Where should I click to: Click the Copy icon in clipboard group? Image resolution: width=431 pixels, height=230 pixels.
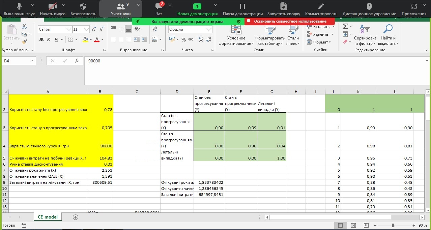pos(24,34)
